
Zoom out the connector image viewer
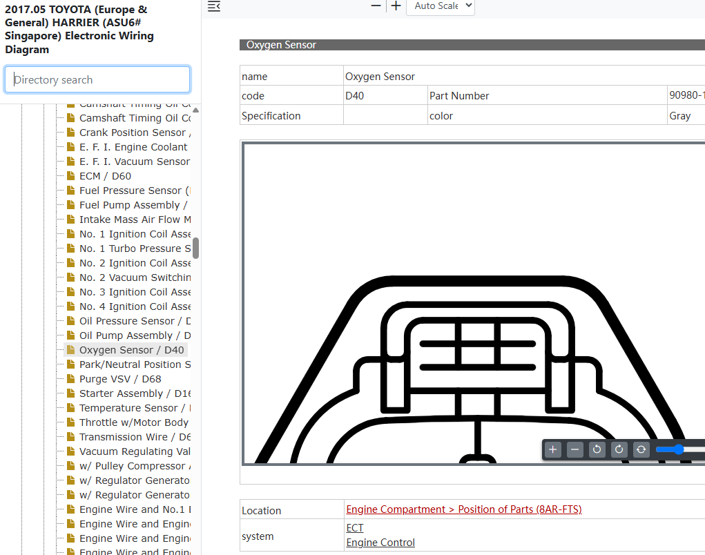click(574, 449)
